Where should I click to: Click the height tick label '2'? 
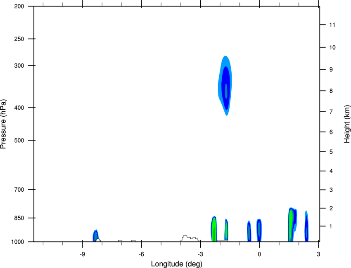[x=331, y=208]
